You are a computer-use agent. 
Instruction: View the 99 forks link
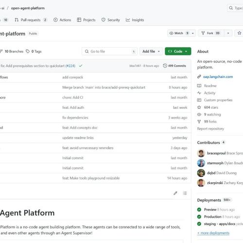point(210,121)
